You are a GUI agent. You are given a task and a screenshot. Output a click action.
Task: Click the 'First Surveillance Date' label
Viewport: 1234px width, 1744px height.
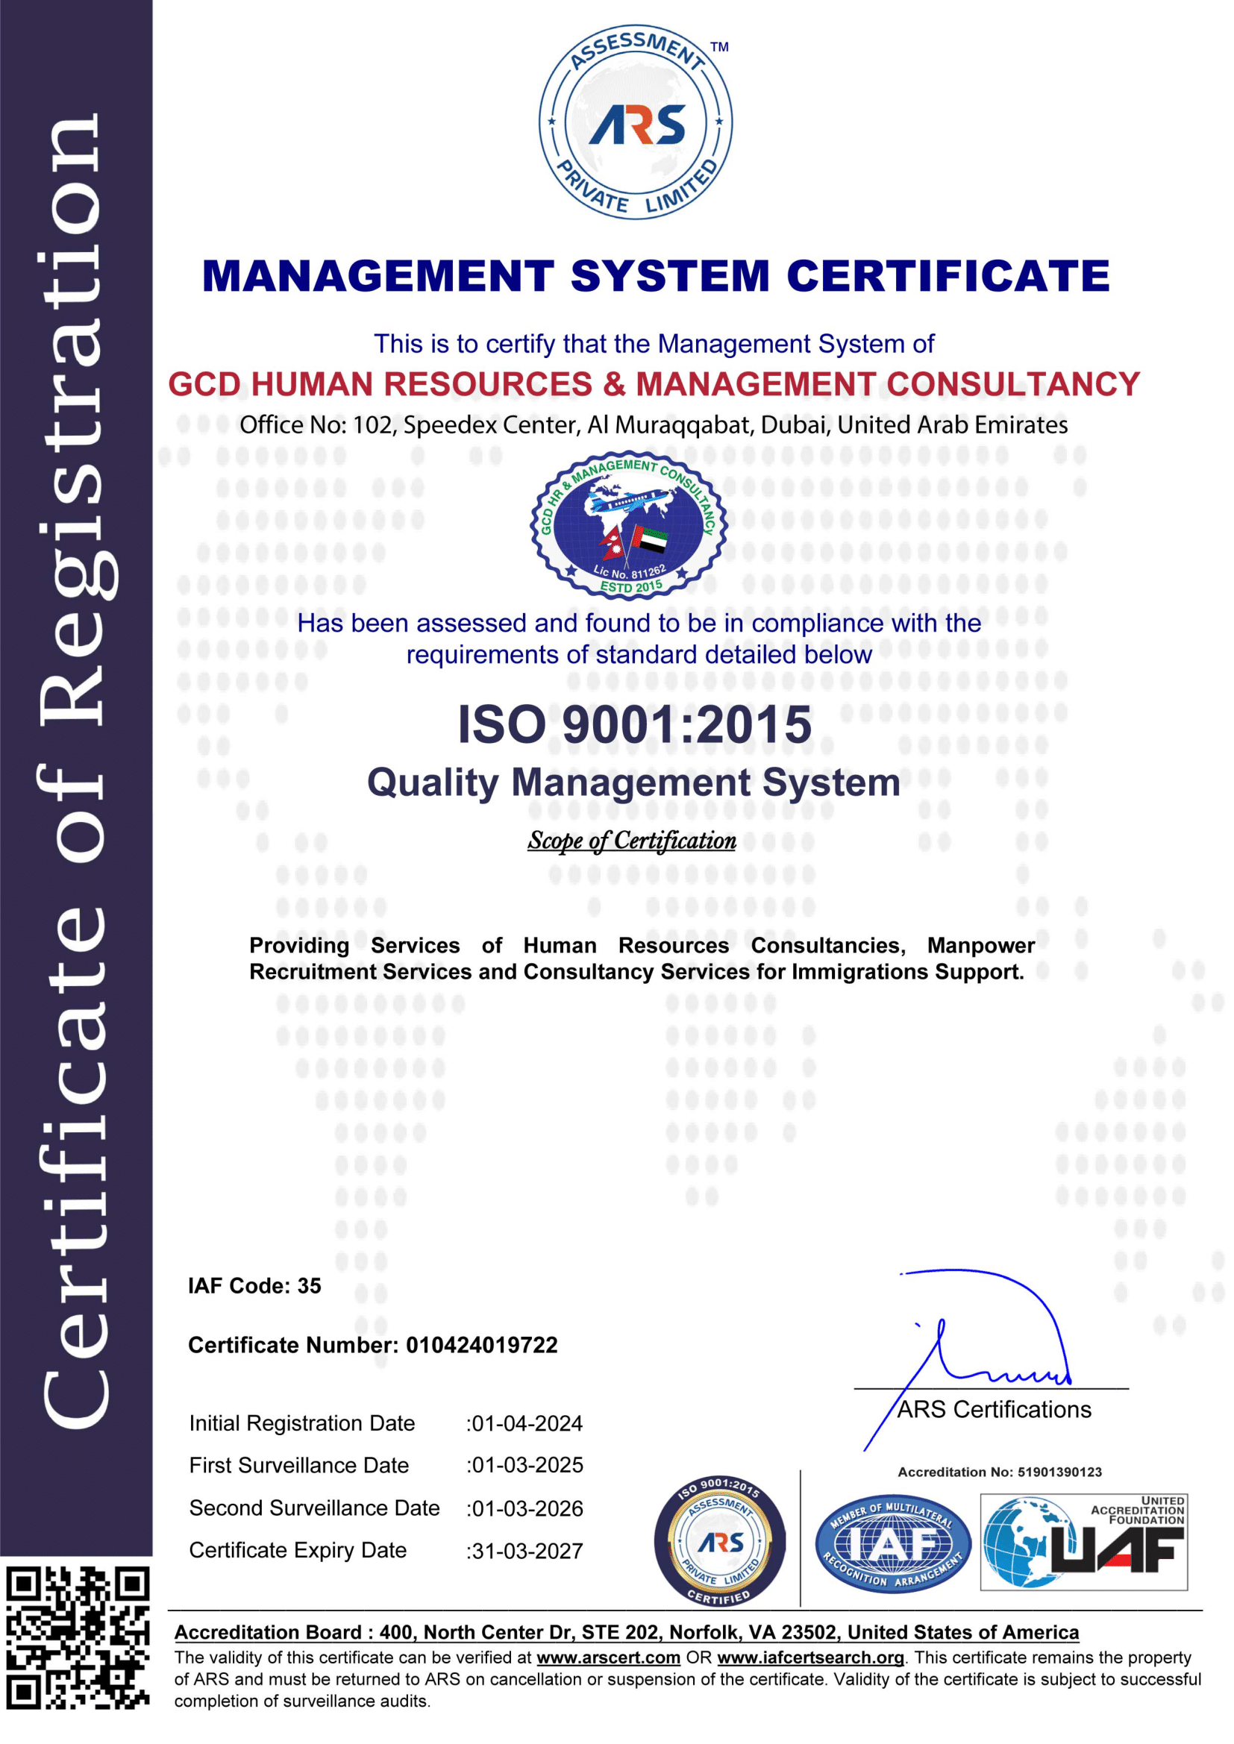click(298, 1464)
